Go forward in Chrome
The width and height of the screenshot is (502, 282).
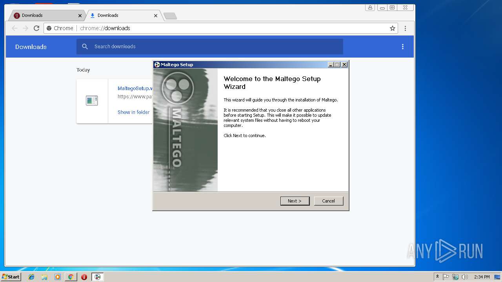[x=25, y=28]
